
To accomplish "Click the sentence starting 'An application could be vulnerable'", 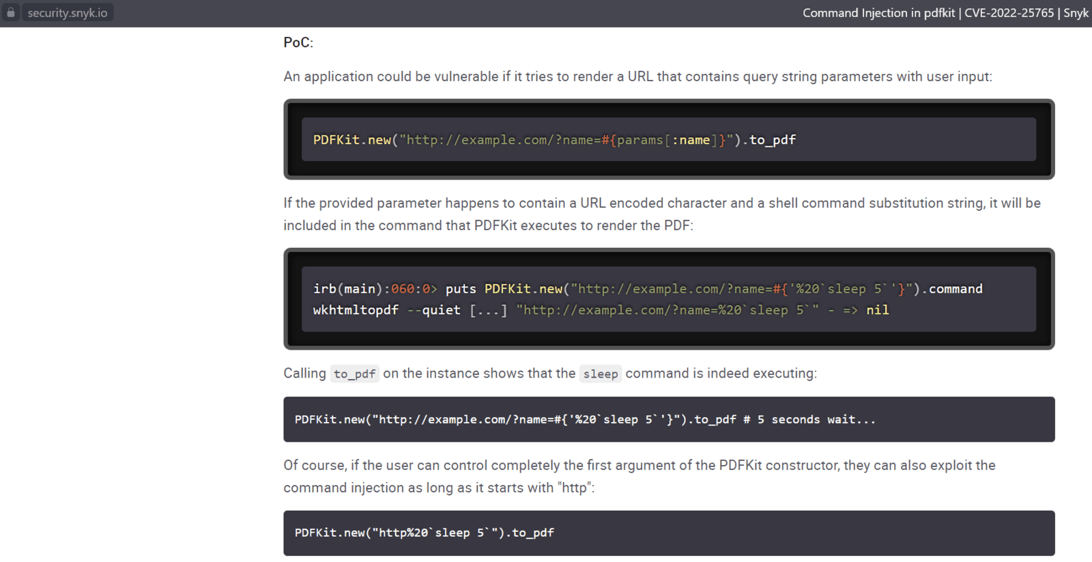I will point(637,76).
